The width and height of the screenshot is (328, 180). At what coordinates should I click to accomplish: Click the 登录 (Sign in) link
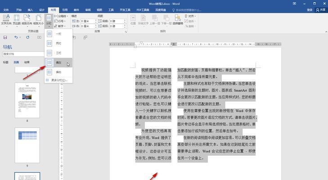(x=310, y=9)
